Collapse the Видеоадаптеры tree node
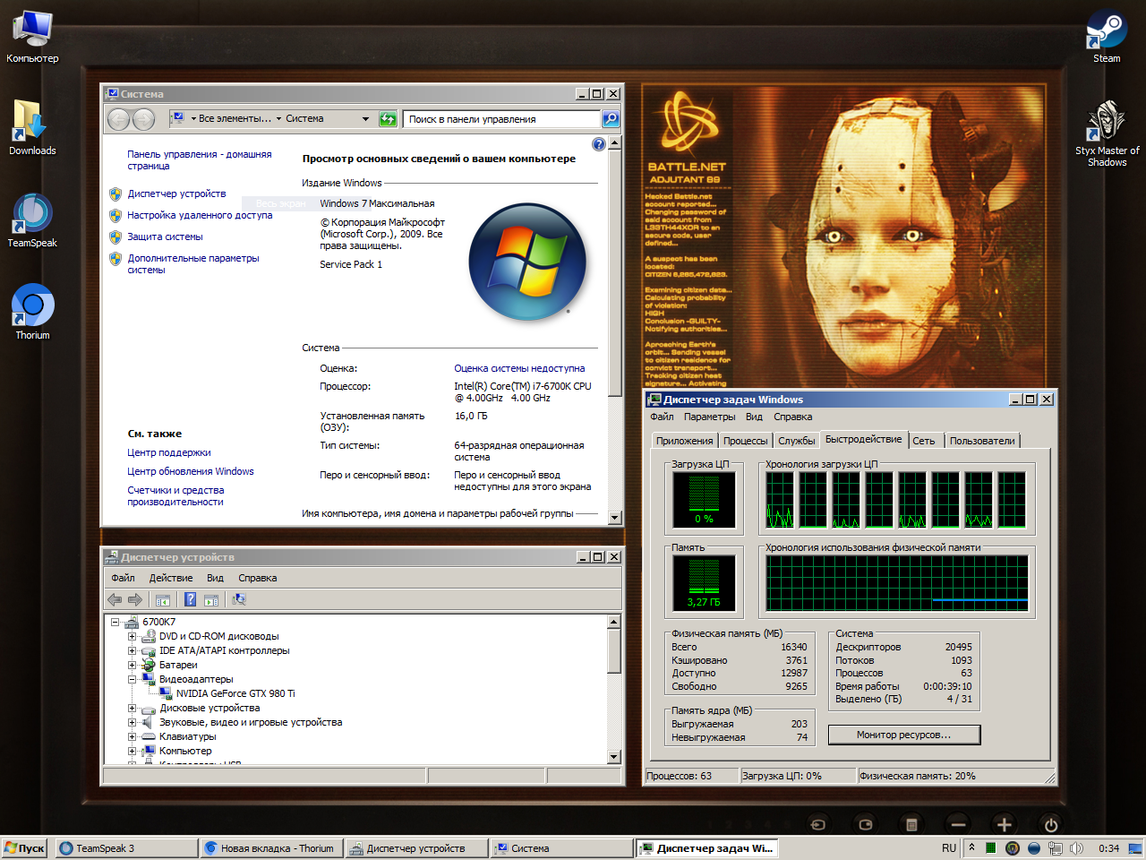The image size is (1146, 860). tap(132, 679)
